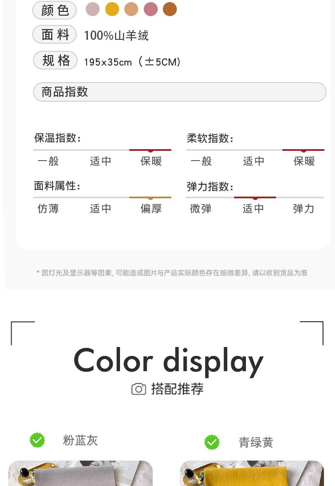Click the camera icon beside 搭配推荐
This screenshot has width=335, height=486.
[139, 389]
